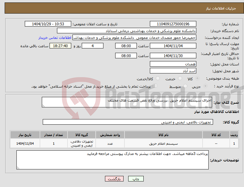This screenshot has width=244, height=187.
Task: Click the اسد آباد delivery city field
Action: coord(173,71)
